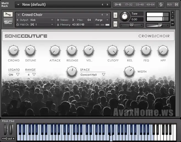181x142 pixels.
Task: Open the Midi Ch dropdown
Action: 35,24
